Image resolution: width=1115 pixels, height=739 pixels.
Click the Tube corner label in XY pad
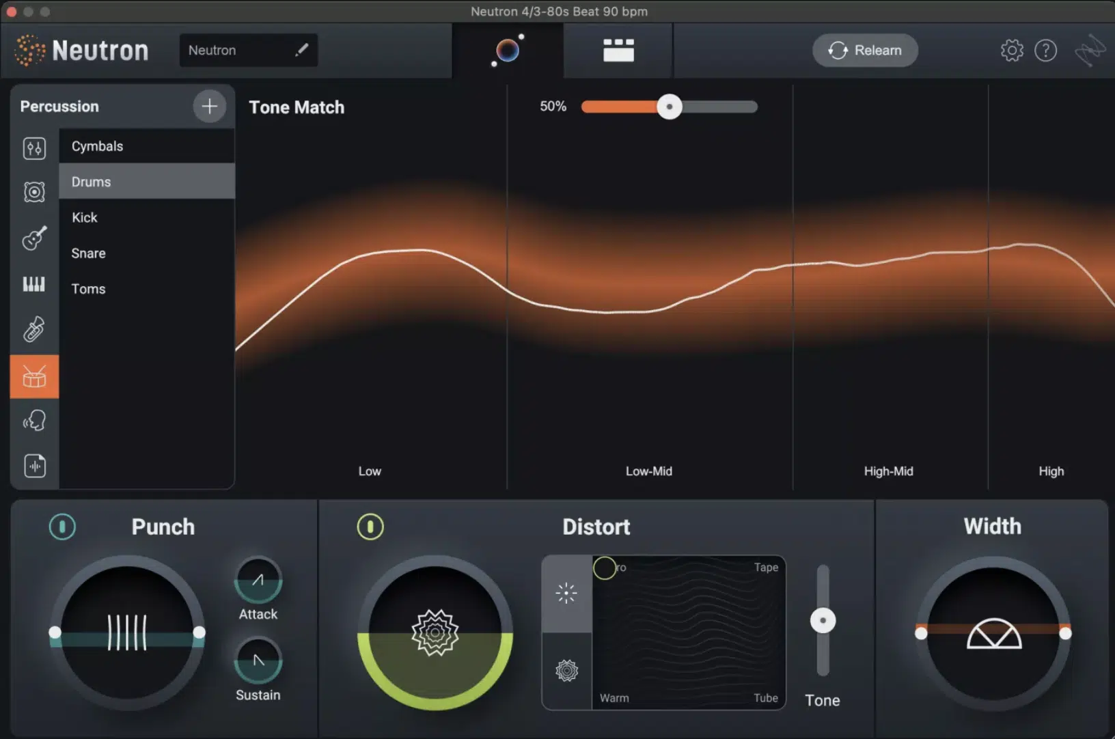click(x=766, y=697)
